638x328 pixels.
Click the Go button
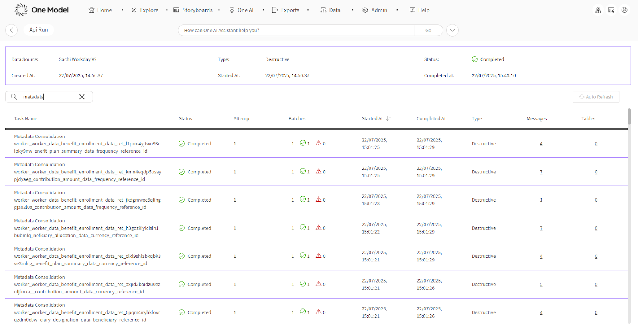tap(428, 30)
